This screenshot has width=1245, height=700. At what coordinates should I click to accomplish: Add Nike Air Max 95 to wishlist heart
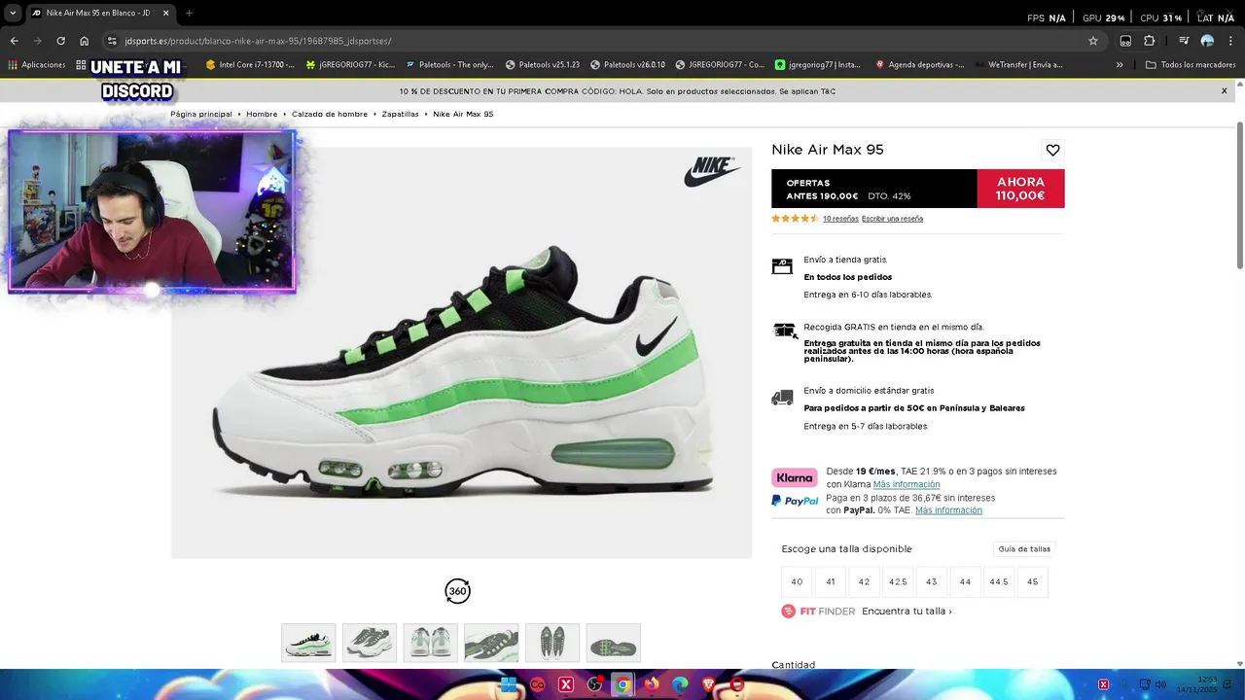pos(1052,150)
